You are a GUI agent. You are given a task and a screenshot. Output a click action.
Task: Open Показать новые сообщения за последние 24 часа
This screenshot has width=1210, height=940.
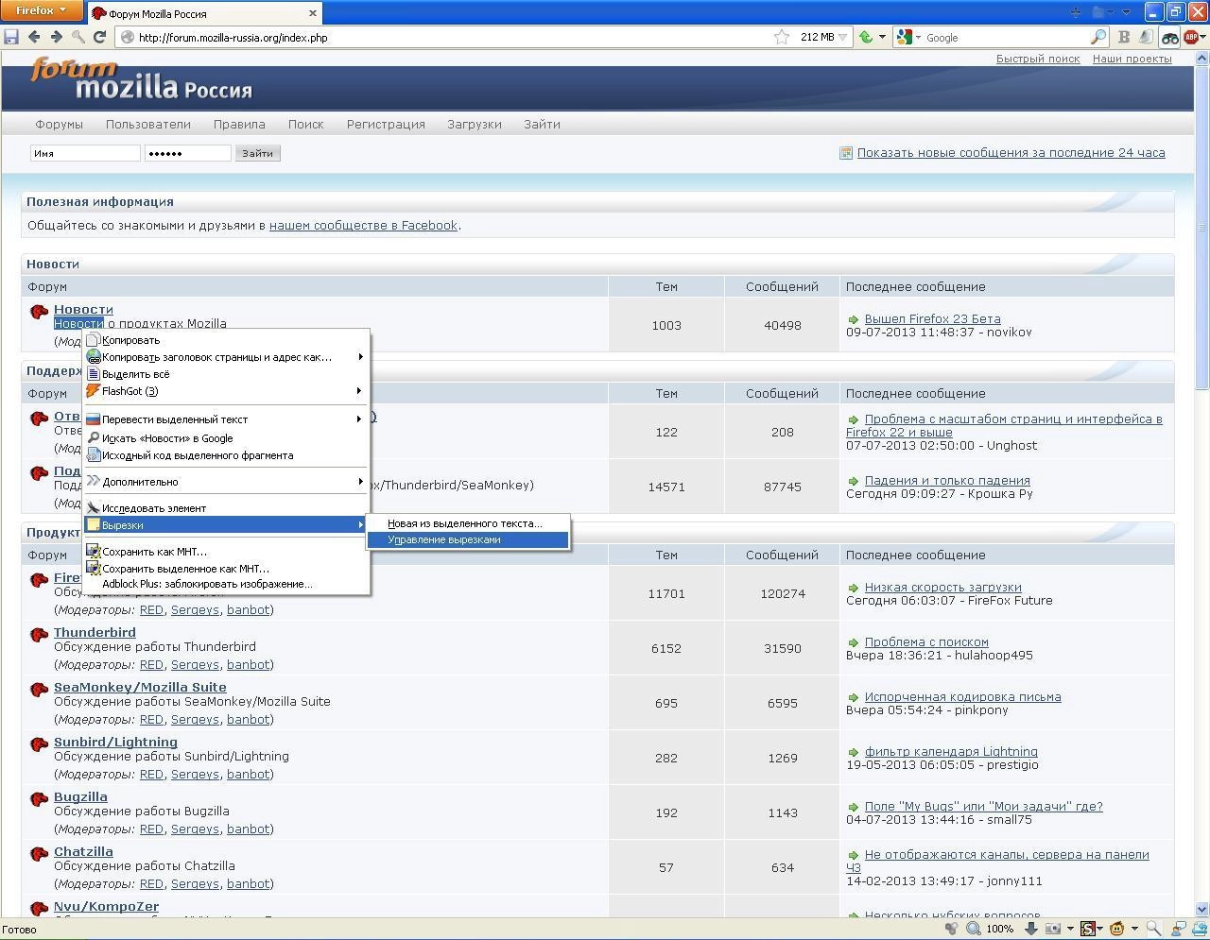click(1011, 152)
